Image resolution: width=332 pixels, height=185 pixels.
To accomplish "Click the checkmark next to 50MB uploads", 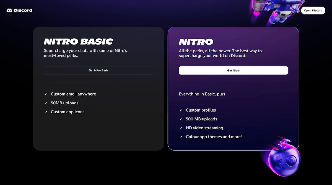I will click(x=46, y=103).
